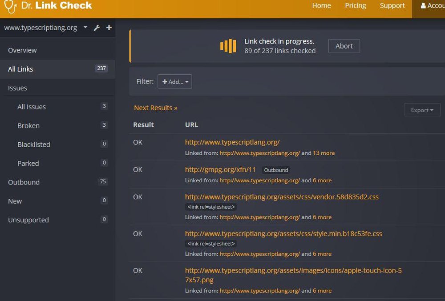Click the 237 count badge on All Links
Image resolution: width=445 pixels, height=301 pixels.
tap(101, 68)
